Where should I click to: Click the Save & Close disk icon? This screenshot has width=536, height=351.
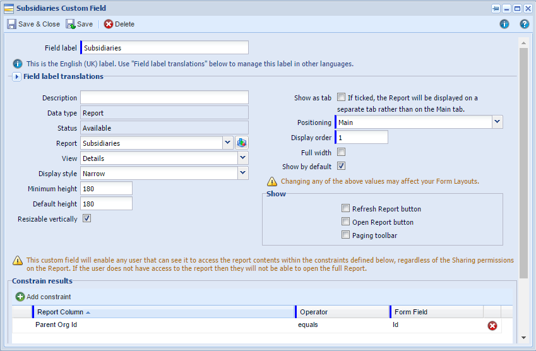(11, 24)
